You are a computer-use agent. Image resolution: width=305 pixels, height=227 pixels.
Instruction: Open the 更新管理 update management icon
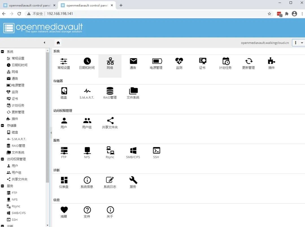point(249,63)
